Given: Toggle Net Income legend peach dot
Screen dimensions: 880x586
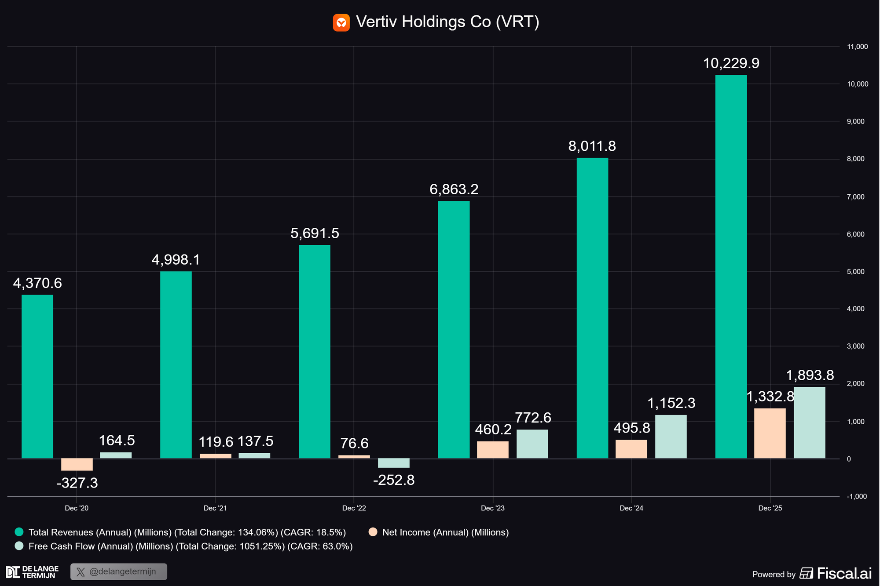Looking at the screenshot, I should [x=373, y=532].
